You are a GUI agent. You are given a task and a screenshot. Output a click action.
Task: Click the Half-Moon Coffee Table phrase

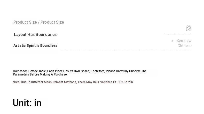click(x=29, y=71)
